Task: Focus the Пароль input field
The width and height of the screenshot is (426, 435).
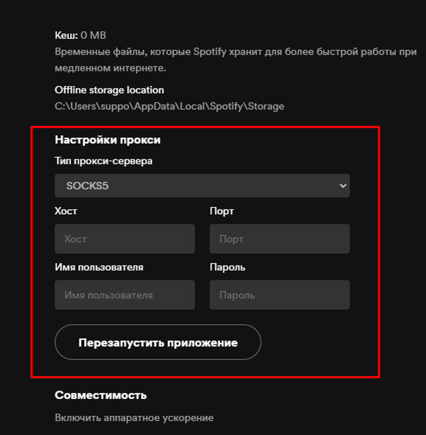Action: (280, 295)
